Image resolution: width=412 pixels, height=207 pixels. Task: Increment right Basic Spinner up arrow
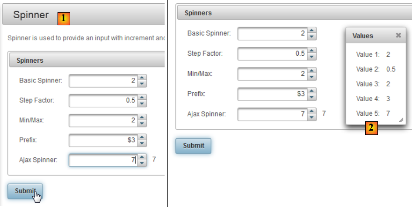(x=312, y=31)
